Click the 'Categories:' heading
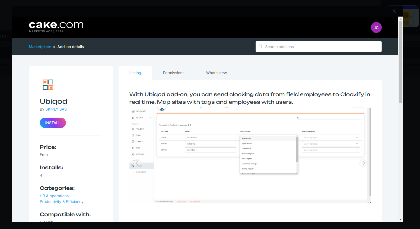420x229 pixels. coord(57,188)
